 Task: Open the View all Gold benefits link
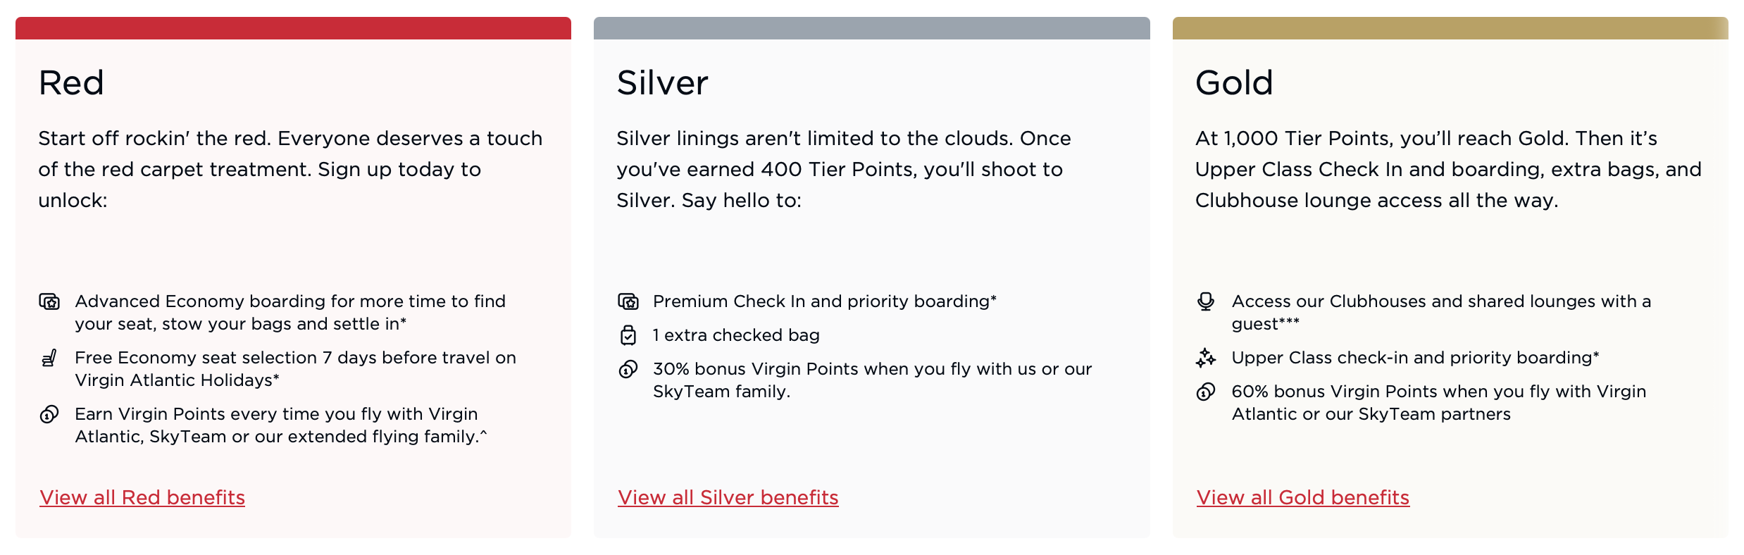click(x=1302, y=497)
